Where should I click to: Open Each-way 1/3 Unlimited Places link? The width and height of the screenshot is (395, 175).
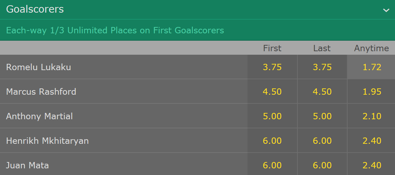click(115, 31)
